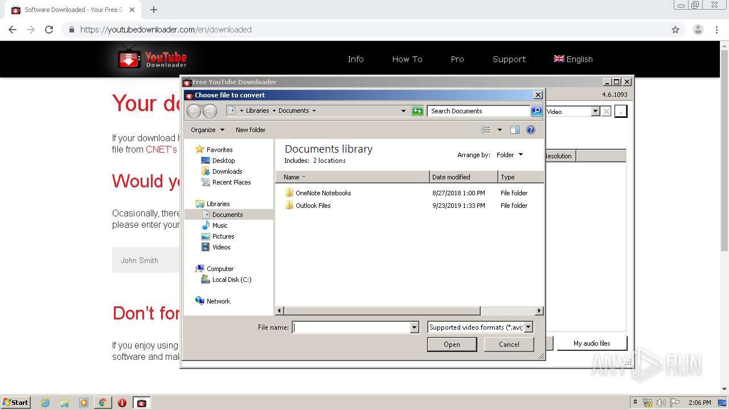
Task: Click the YouTube Downloader logo
Action: tap(152, 59)
